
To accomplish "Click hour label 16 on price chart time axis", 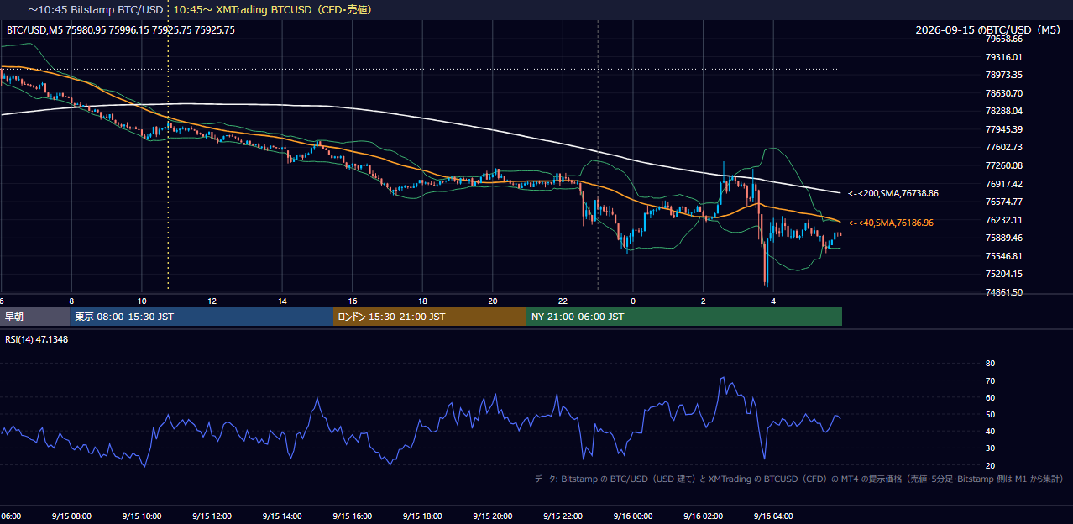I will coord(353,301).
